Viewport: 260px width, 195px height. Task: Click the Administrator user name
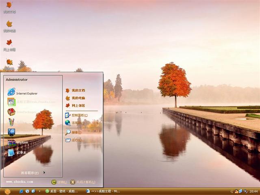tap(17, 80)
